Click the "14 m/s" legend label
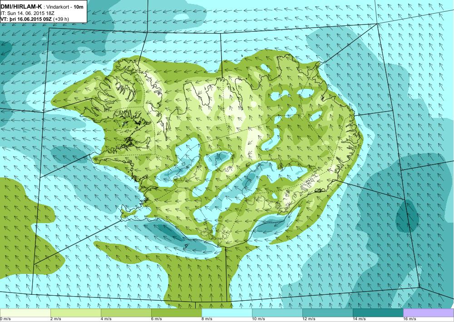This screenshot has width=454, height=322. click(359, 319)
